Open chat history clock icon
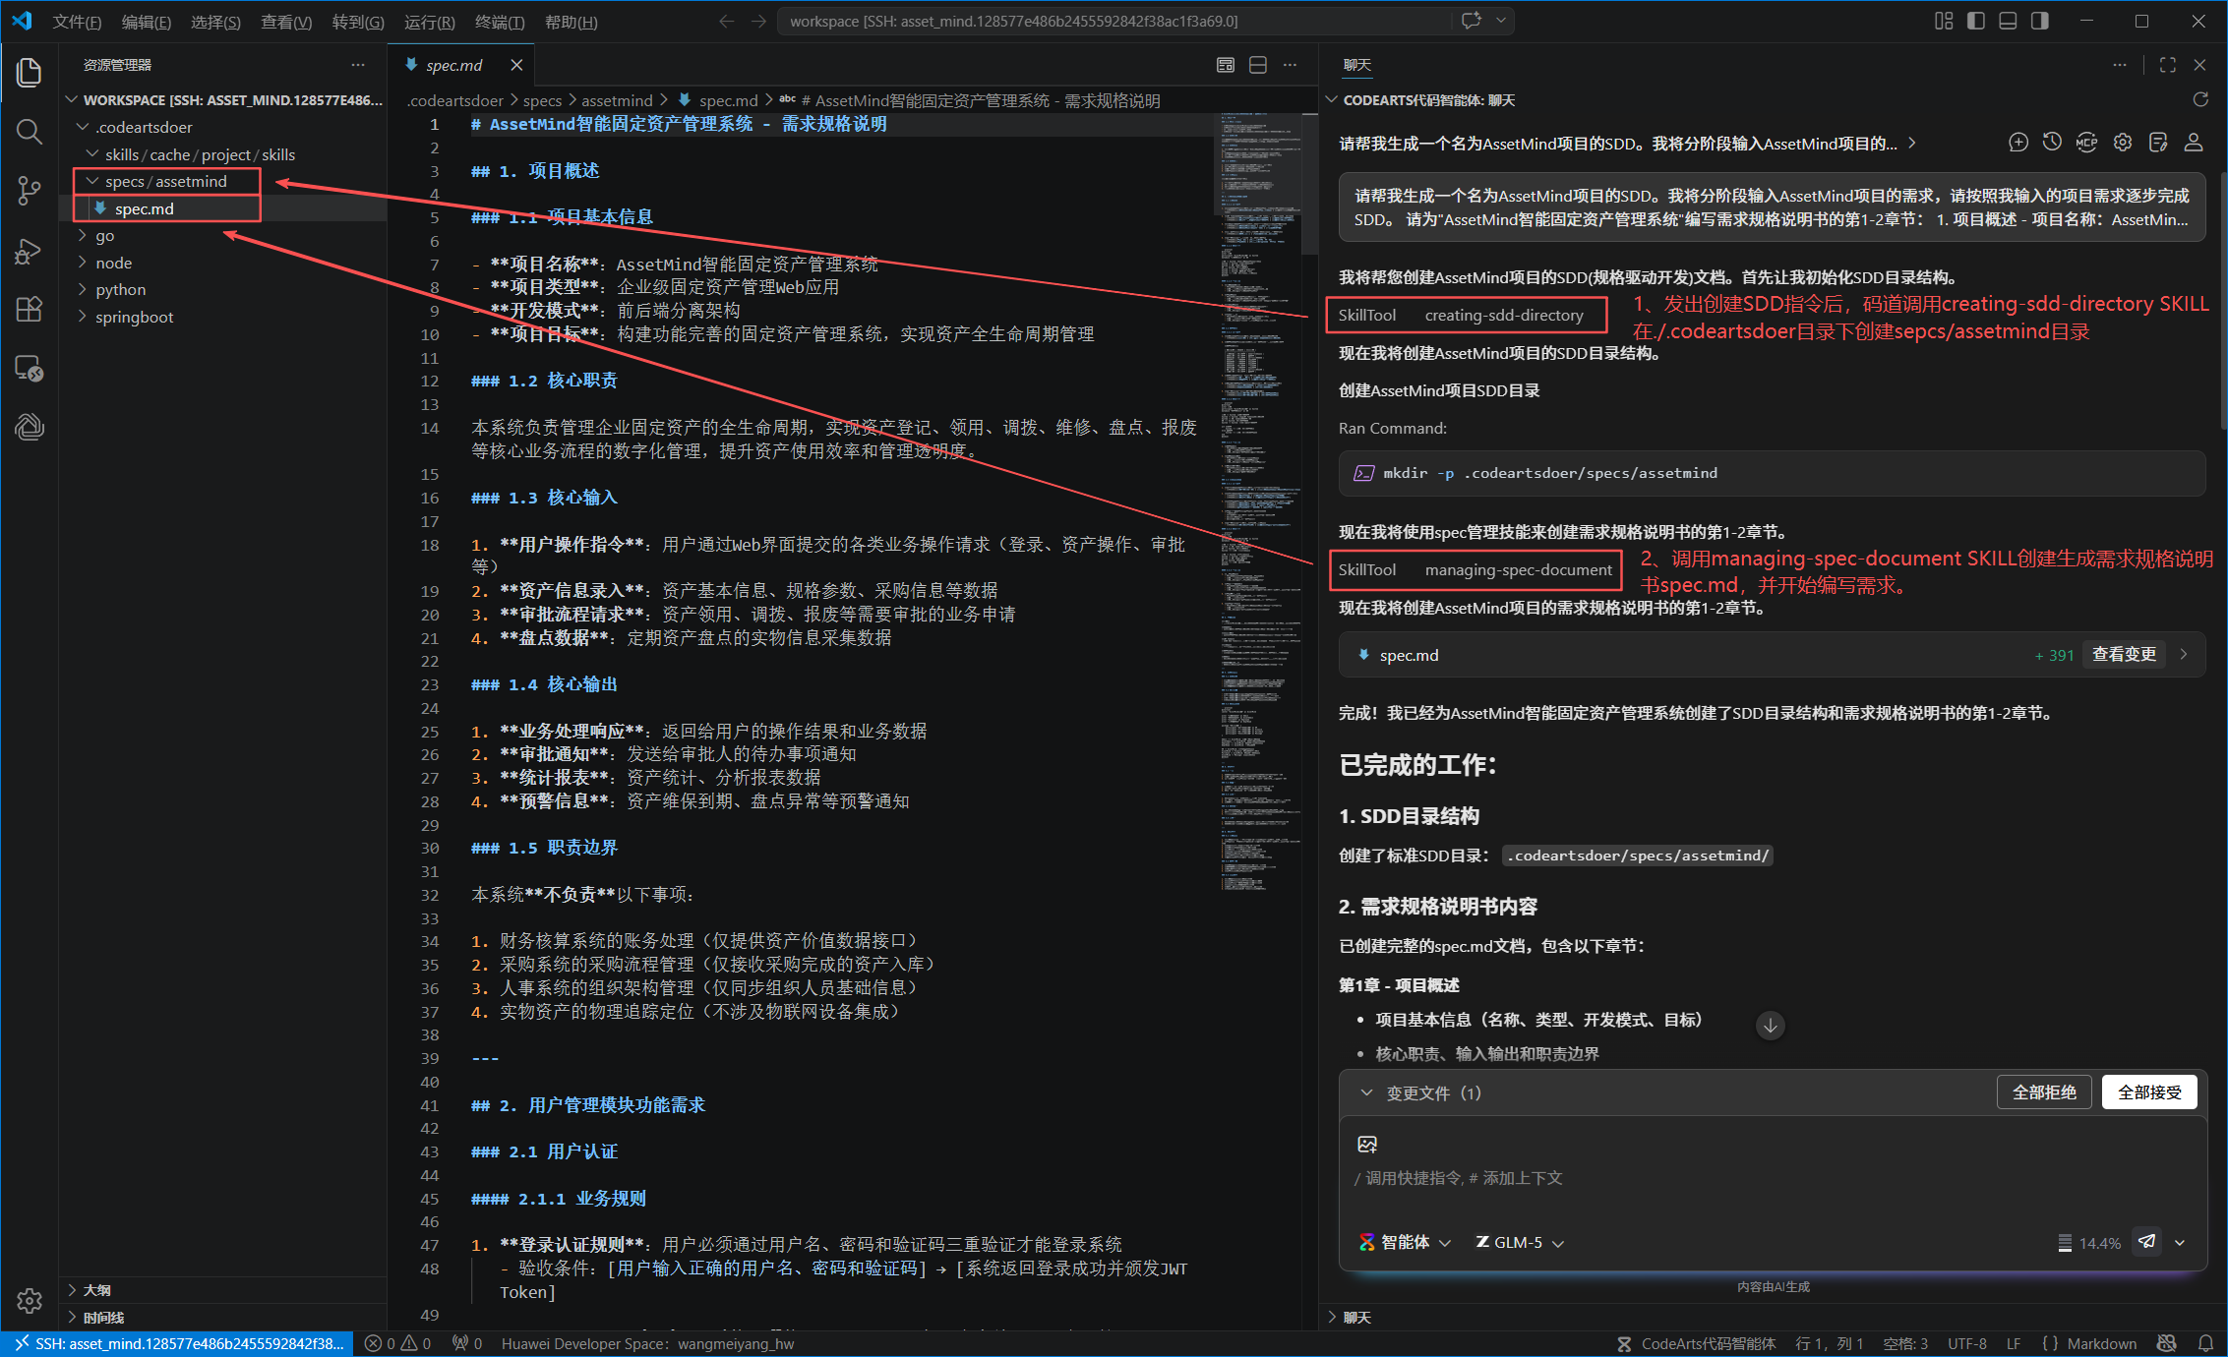The height and width of the screenshot is (1357, 2228). [x=2052, y=143]
